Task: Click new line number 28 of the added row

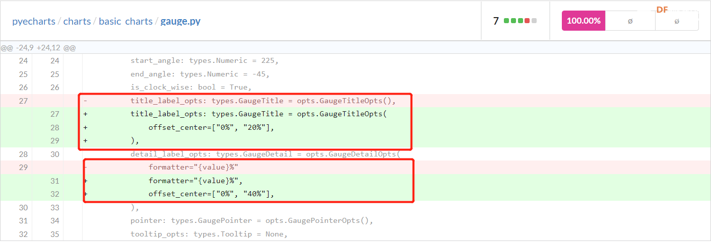Action: (54, 127)
